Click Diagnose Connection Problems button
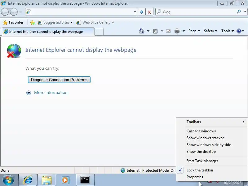 59,80
